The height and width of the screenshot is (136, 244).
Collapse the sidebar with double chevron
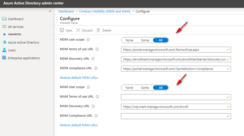(x=50, y=11)
